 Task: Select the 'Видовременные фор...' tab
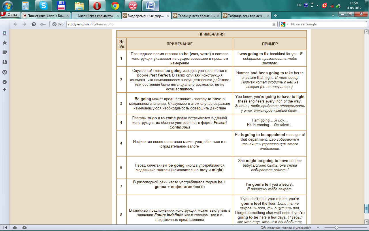click(146, 16)
